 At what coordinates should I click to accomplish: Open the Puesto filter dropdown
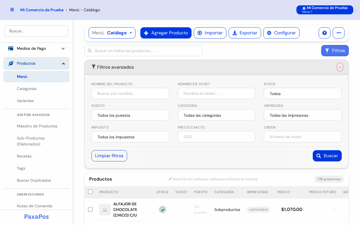[130, 115]
